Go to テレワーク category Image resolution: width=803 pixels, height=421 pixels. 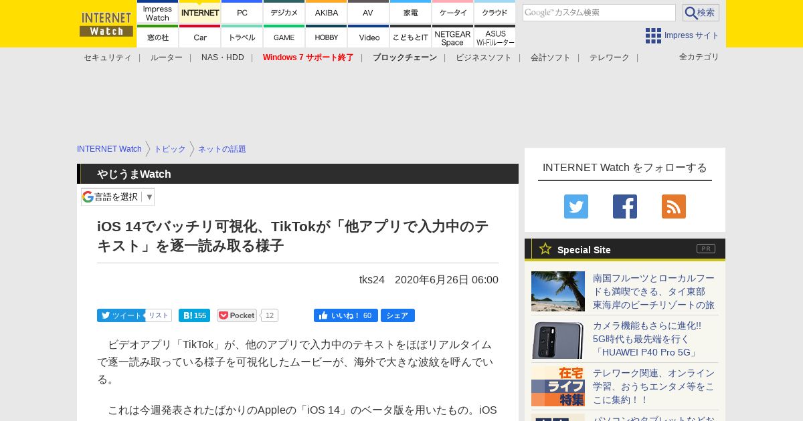point(610,57)
